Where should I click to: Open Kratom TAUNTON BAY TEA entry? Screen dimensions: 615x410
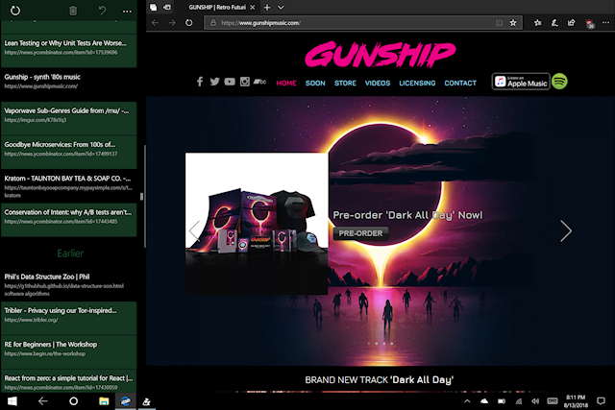68,185
